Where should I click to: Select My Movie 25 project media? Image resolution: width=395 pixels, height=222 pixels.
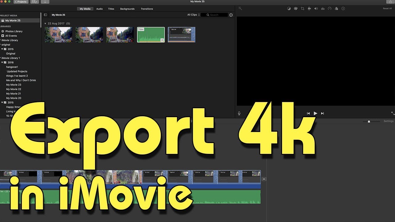pos(20,20)
